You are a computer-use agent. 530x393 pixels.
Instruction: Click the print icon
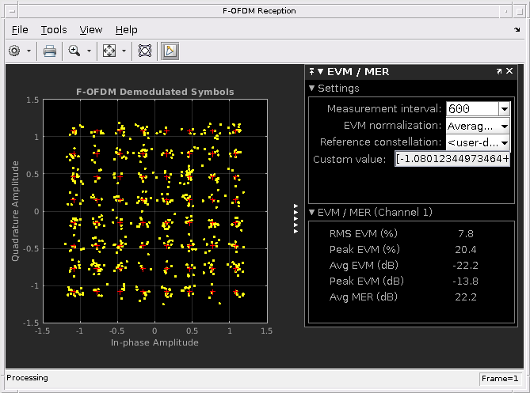50,51
